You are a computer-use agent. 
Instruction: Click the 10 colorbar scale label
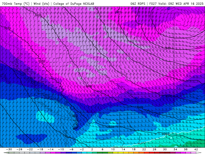coord(113,149)
